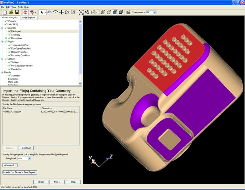Viewport: 245px width, 190px height.
Task: Select Symmetry step in wizard tree
Action: (x=16, y=35)
